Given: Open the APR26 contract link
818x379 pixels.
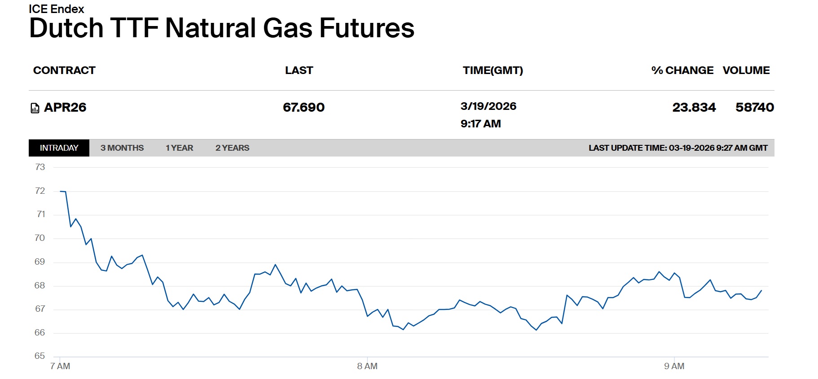Looking at the screenshot, I should pos(65,108).
